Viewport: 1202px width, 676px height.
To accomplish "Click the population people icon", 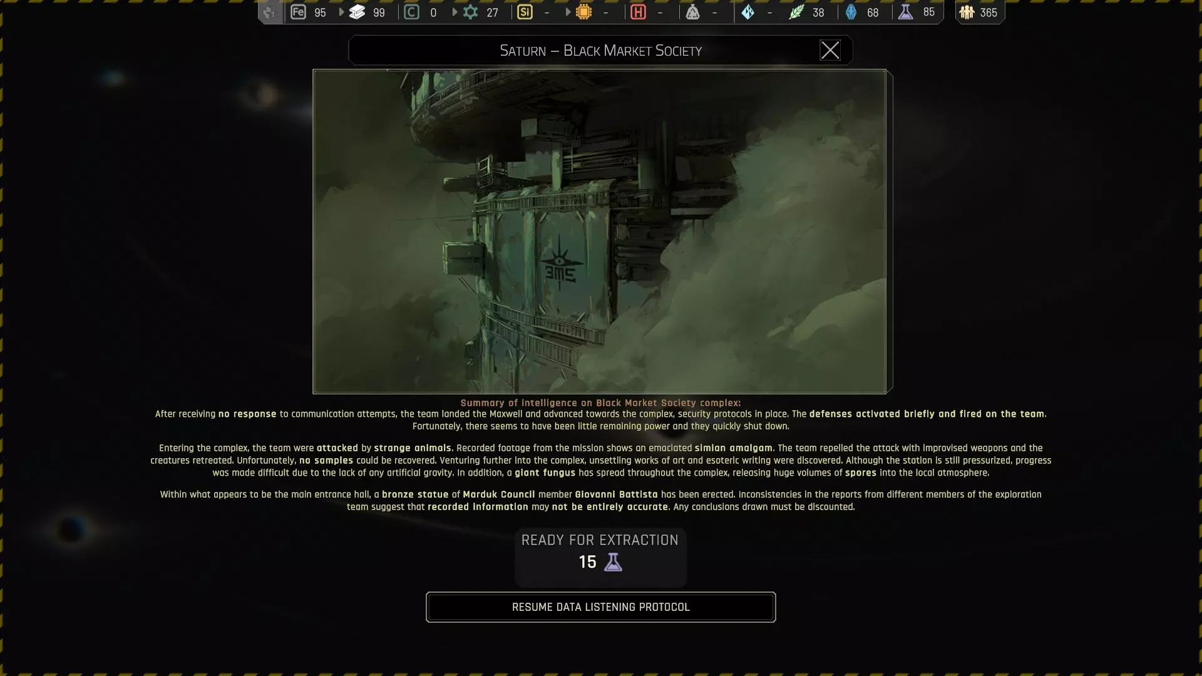I will point(967,12).
